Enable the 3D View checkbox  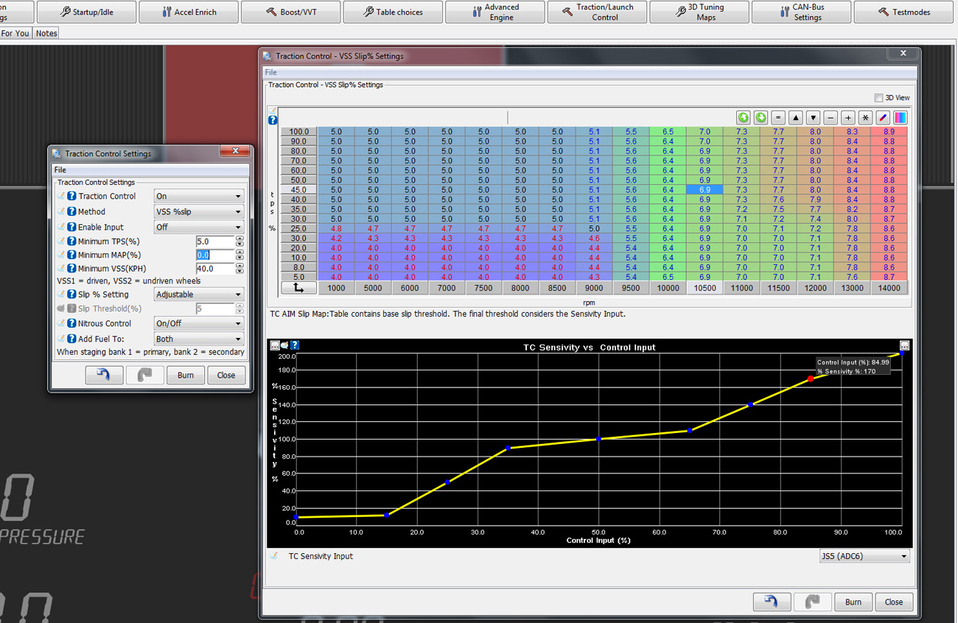click(878, 98)
